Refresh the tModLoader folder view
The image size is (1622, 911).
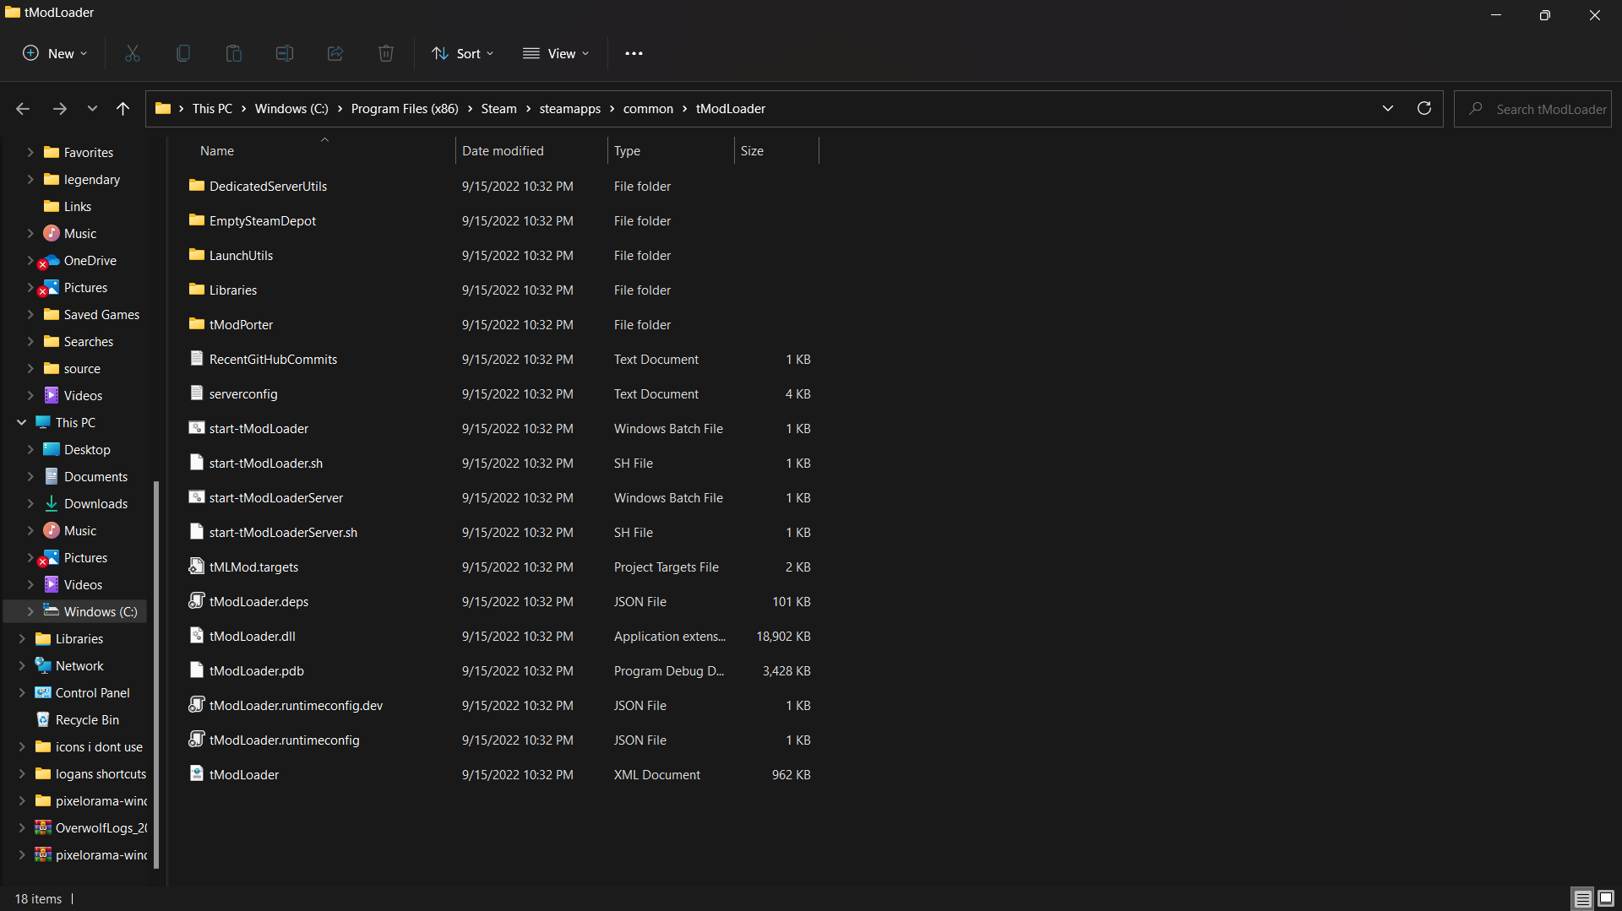tap(1424, 109)
